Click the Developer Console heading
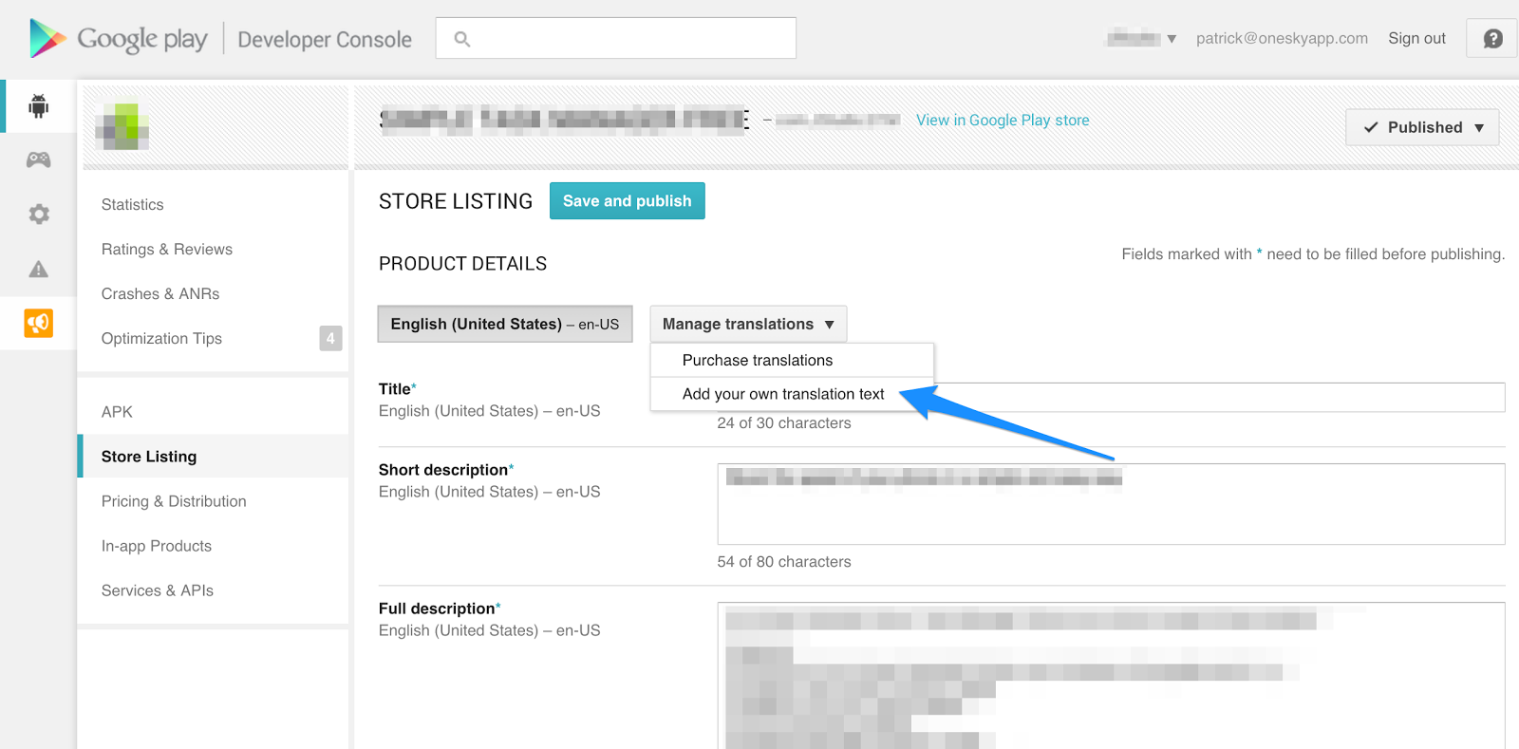 tap(325, 39)
